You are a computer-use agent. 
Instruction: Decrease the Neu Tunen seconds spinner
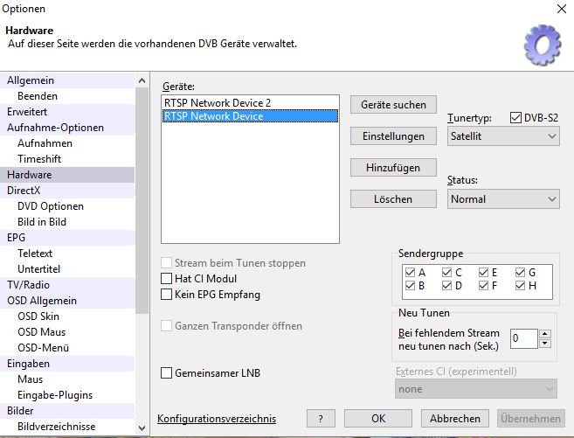click(545, 343)
